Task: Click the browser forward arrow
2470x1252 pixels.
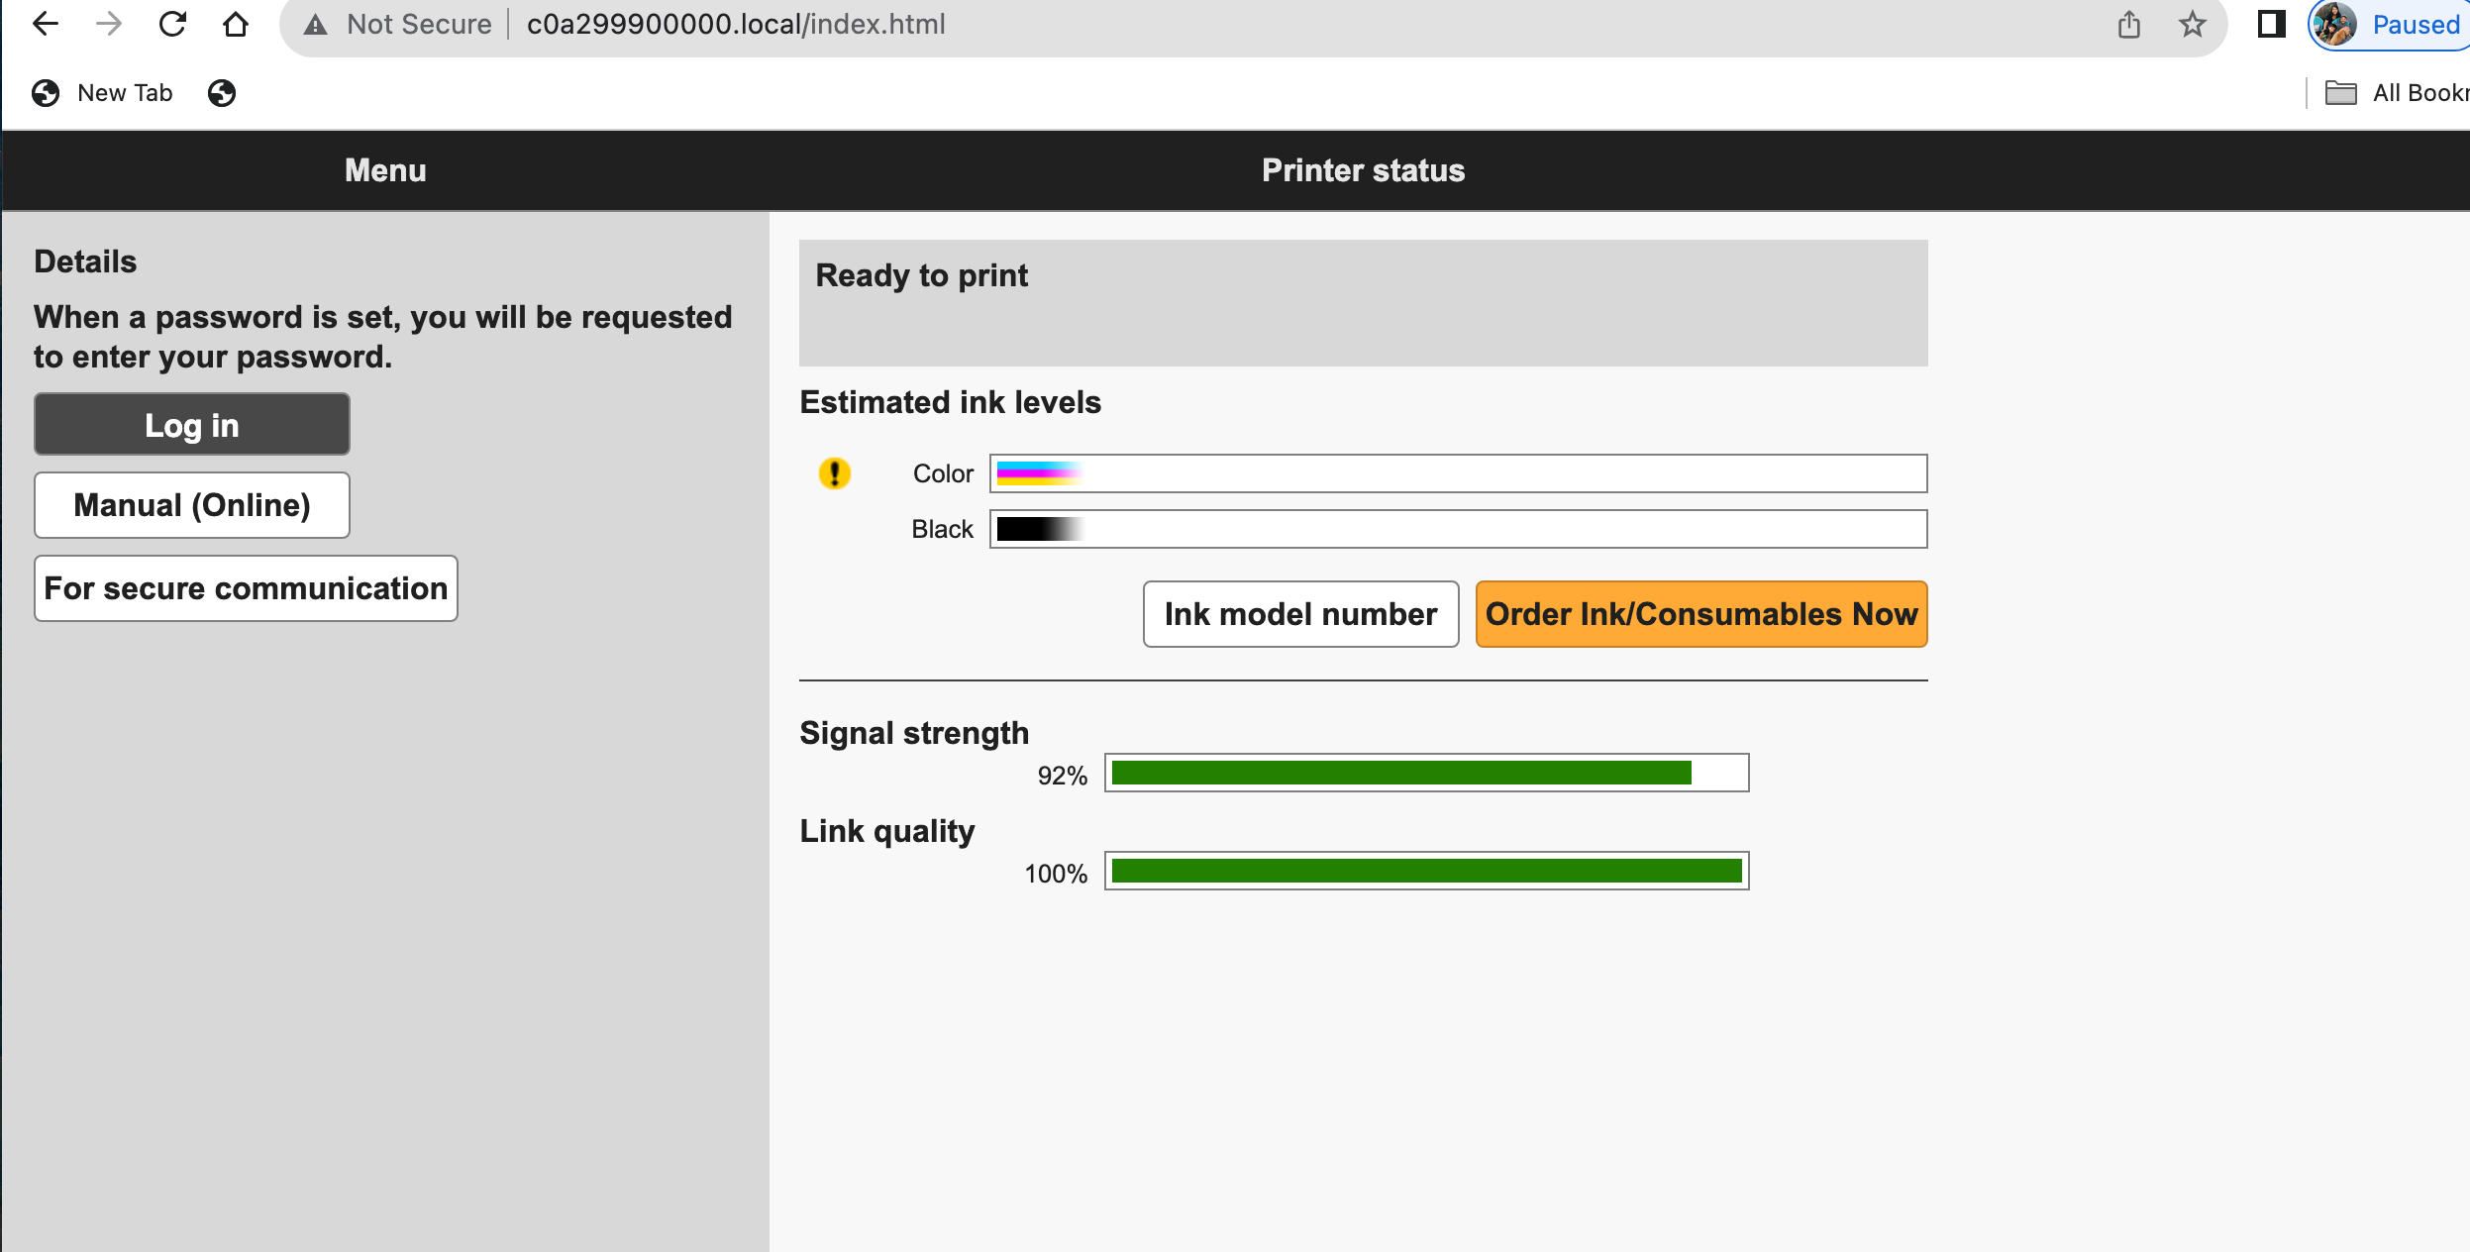Action: click(x=109, y=24)
